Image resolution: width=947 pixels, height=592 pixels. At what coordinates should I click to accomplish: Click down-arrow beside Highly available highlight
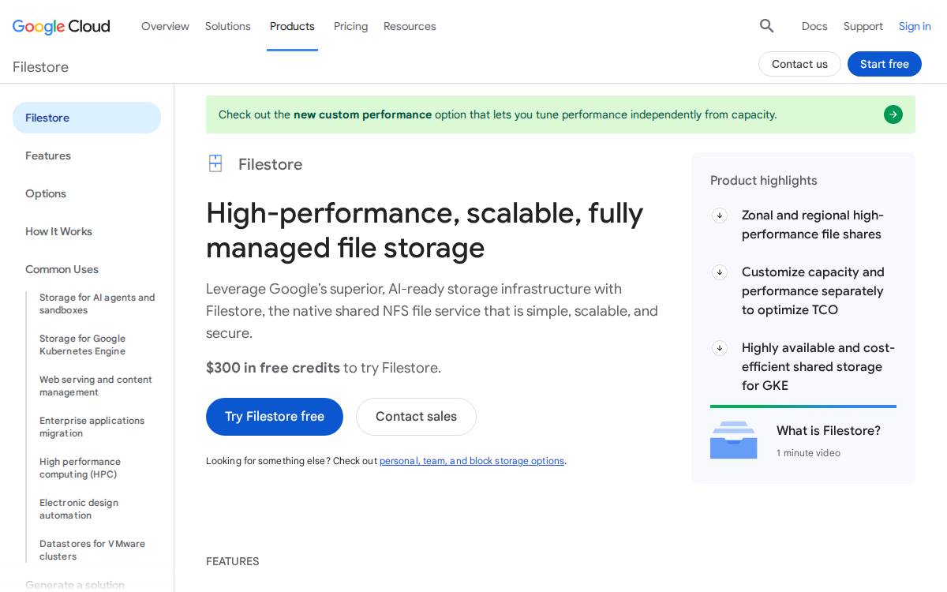tap(719, 348)
